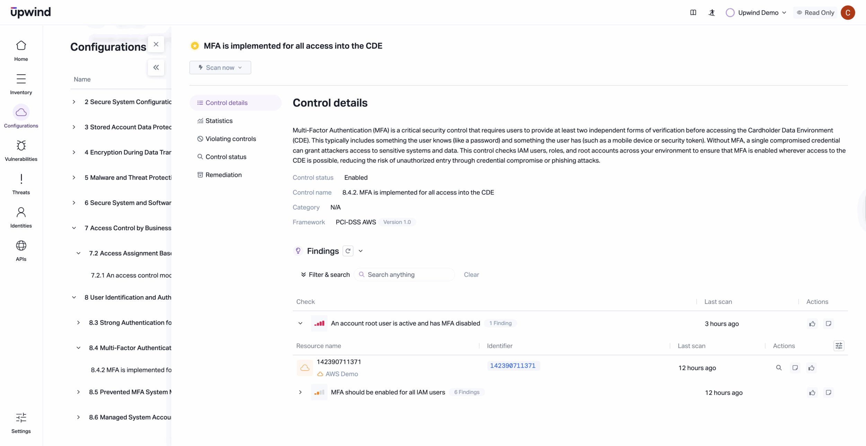Open table column settings icon
866x446 pixels.
click(839, 346)
